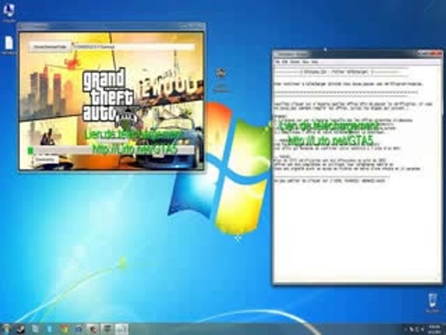Open Notepad Help menu
The width and height of the screenshot is (446, 335).
(x=315, y=61)
